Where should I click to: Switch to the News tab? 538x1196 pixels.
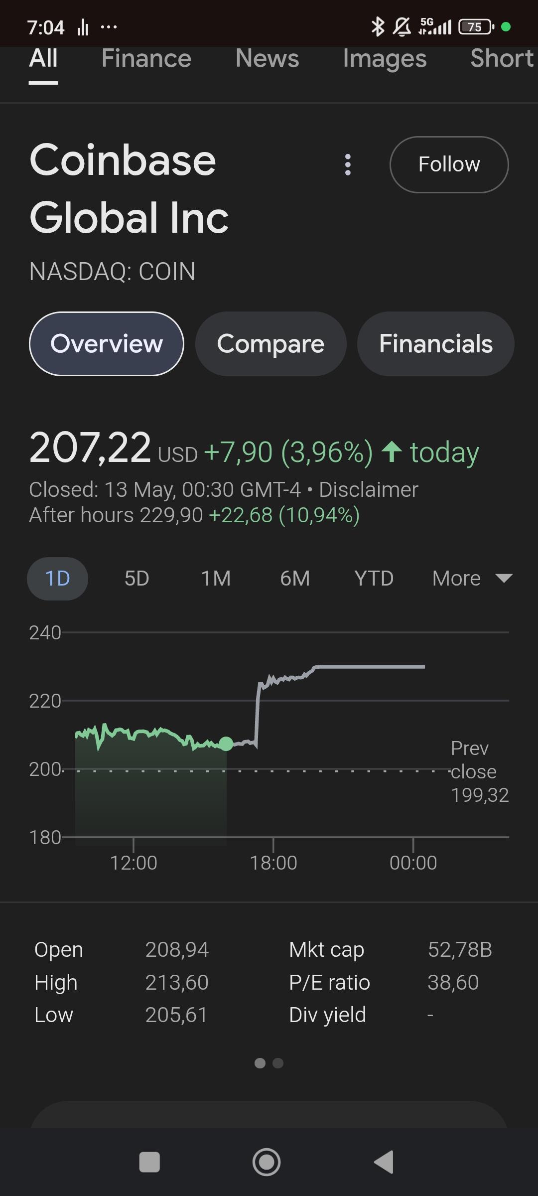coord(267,59)
